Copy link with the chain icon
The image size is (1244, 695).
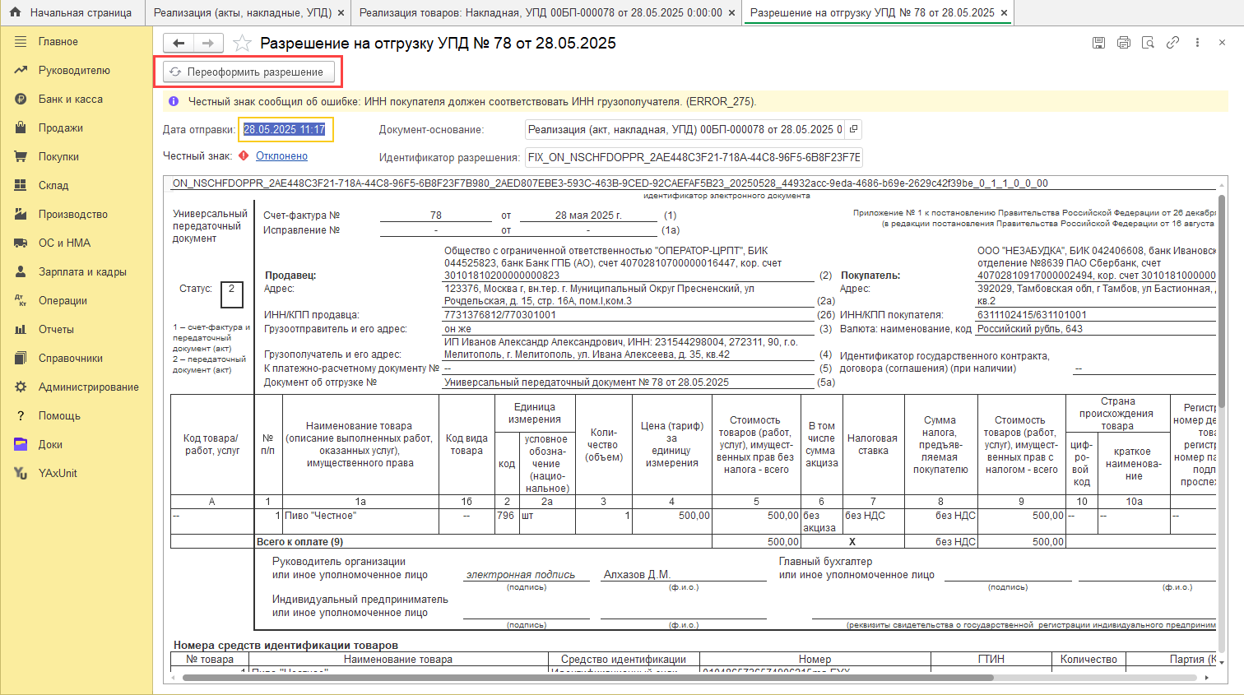pyautogui.click(x=1172, y=43)
